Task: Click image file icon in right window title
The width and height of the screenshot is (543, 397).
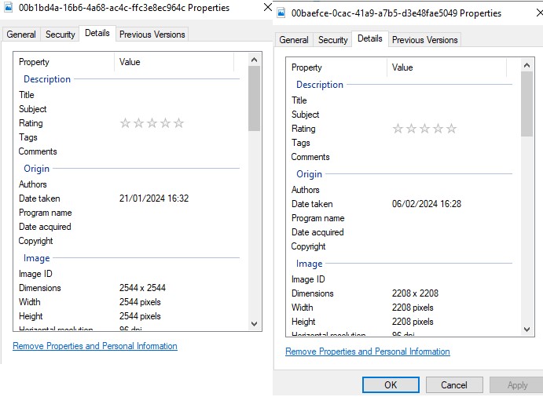Action: coord(281,13)
